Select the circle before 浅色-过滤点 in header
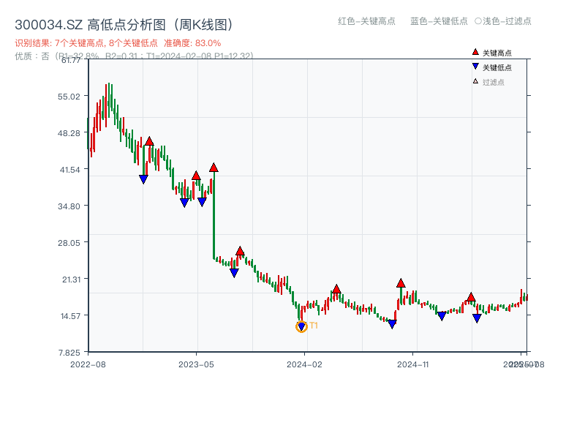585x439 pixels. 478,21
